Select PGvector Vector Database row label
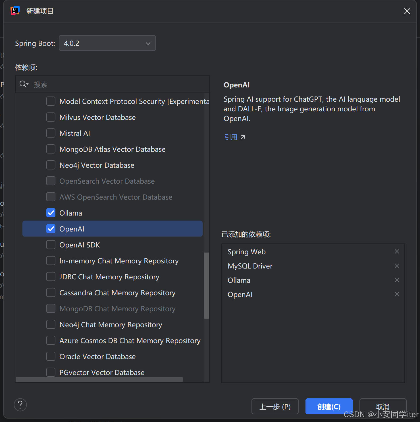420x422 pixels. (x=102, y=372)
